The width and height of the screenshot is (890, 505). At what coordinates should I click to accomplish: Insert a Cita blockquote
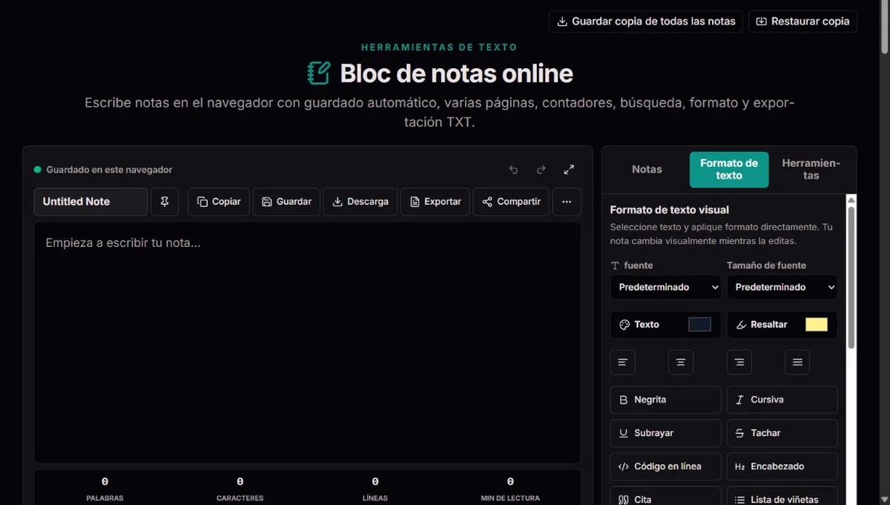click(665, 498)
